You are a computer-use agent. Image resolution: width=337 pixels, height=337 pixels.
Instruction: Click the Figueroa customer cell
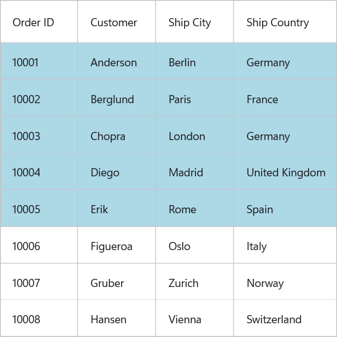point(117,245)
